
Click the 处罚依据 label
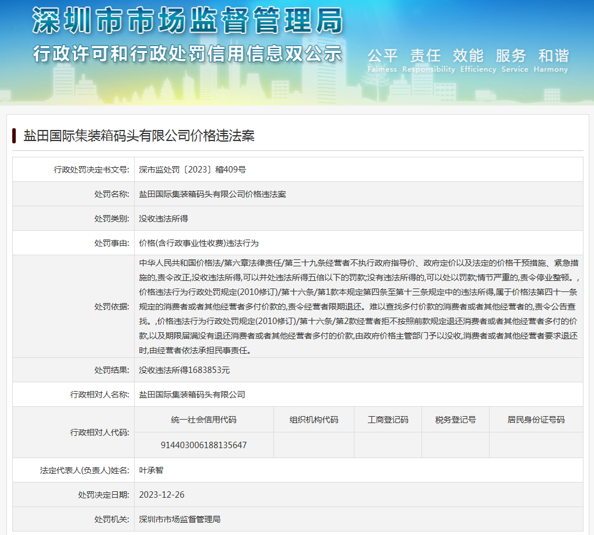pyautogui.click(x=112, y=307)
